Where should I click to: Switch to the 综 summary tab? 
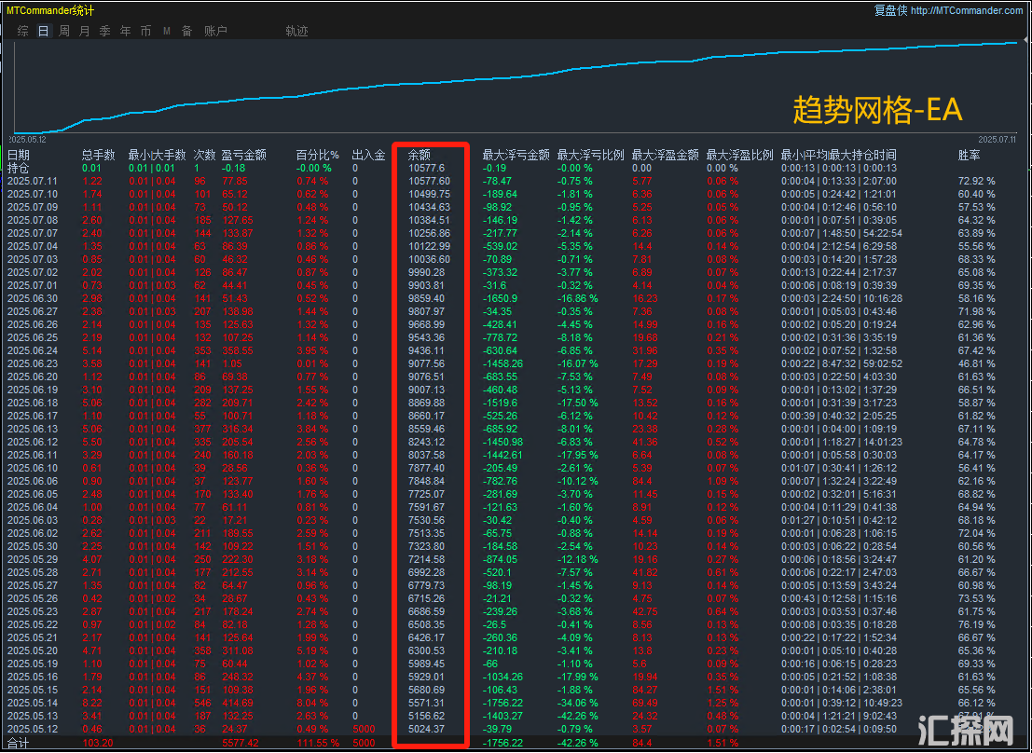point(23,31)
